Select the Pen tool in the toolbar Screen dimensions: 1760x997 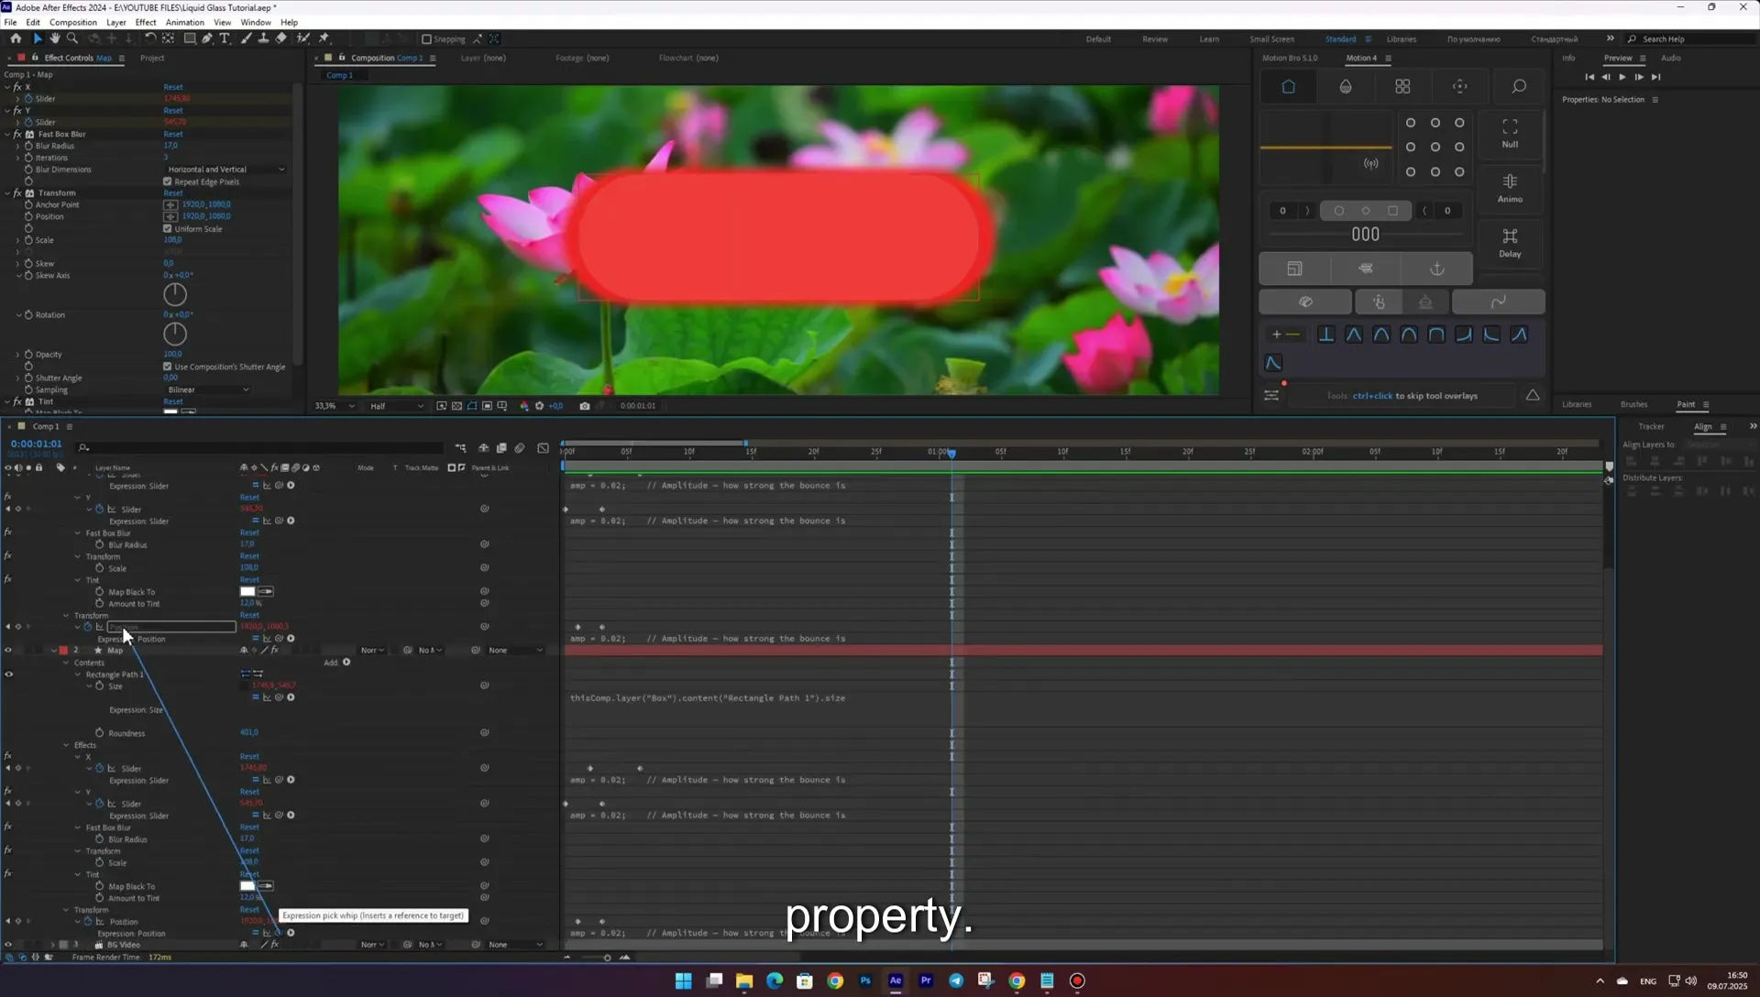pyautogui.click(x=207, y=38)
